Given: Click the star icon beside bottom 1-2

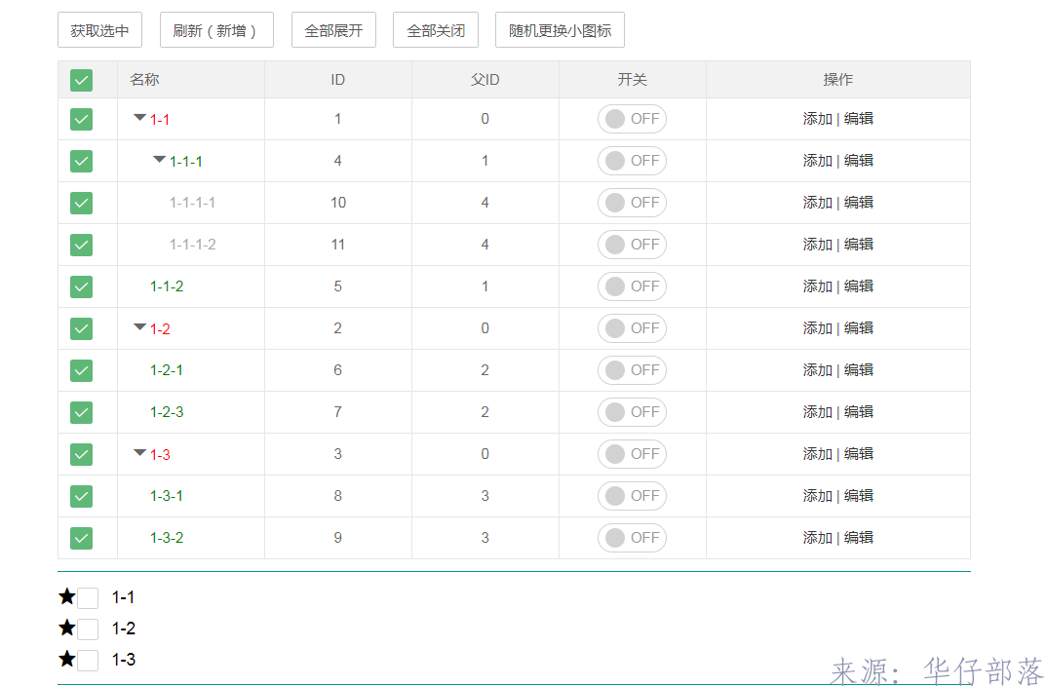Looking at the screenshot, I should click(66, 628).
